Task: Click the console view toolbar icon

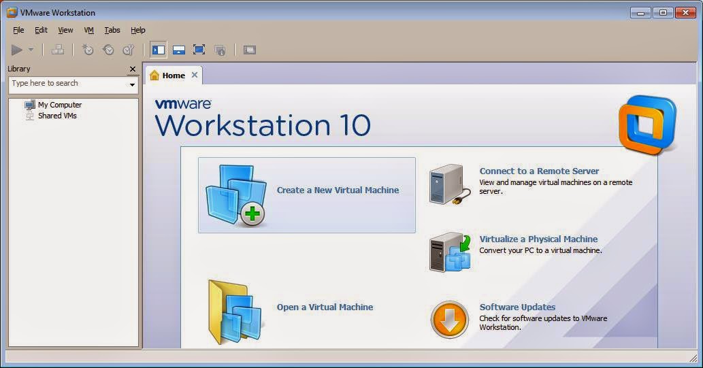Action: 250,50
